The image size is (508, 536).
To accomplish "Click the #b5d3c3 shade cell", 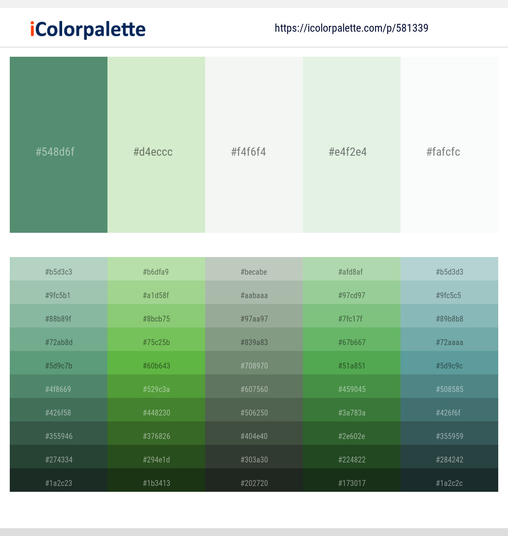I will (58, 272).
